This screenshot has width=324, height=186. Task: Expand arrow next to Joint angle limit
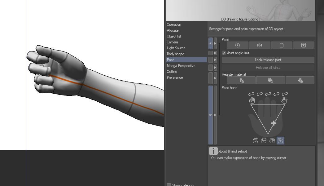215,53
